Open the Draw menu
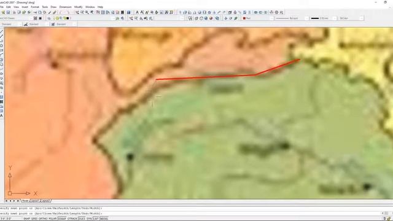 point(53,7)
